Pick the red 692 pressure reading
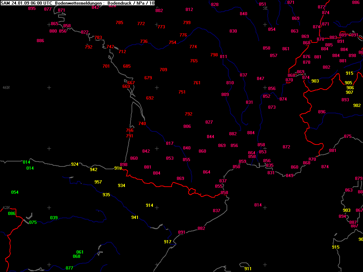The height and width of the screenshot is (272, 363). click(150, 98)
